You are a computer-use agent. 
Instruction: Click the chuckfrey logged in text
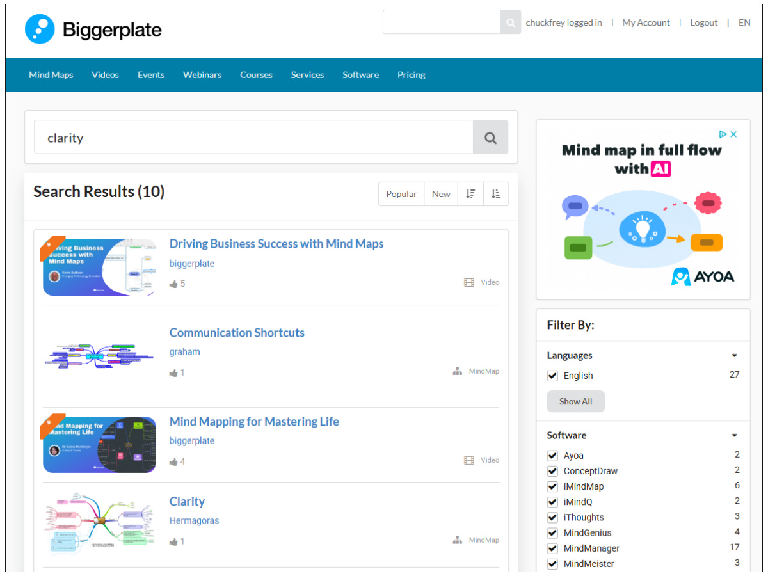(x=564, y=22)
